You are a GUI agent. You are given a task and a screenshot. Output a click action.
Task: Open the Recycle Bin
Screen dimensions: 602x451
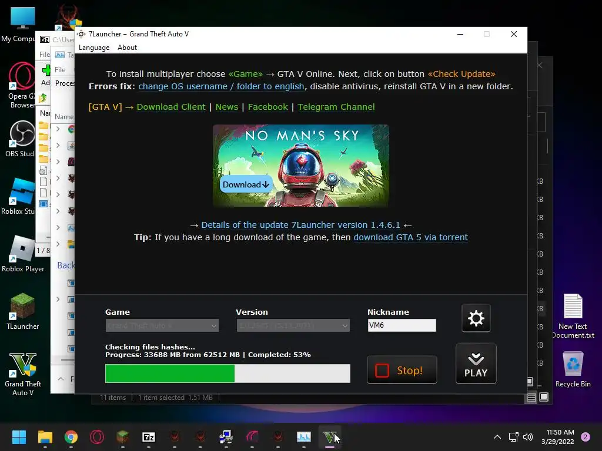(573, 369)
